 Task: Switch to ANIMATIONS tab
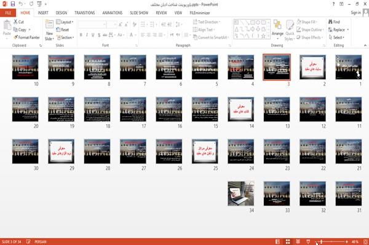point(113,13)
